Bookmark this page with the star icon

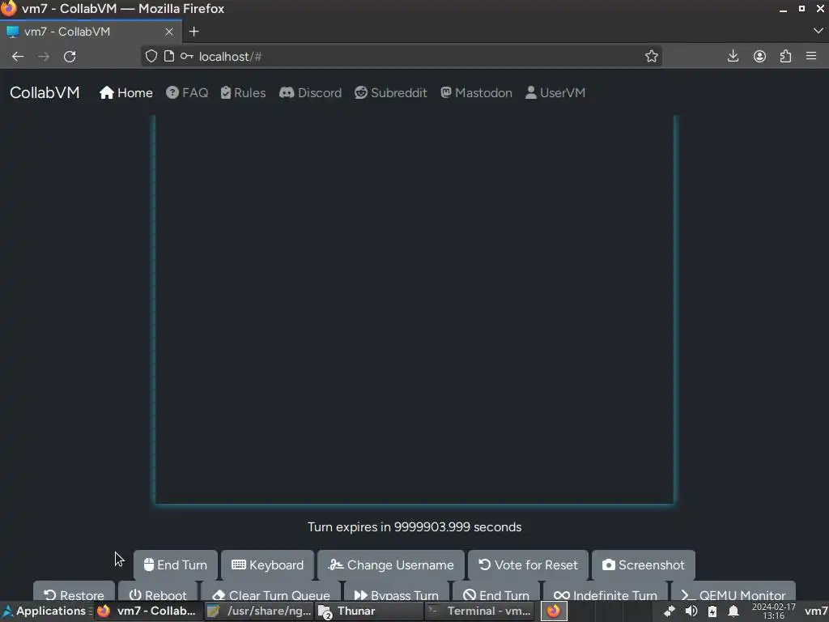pyautogui.click(x=652, y=57)
